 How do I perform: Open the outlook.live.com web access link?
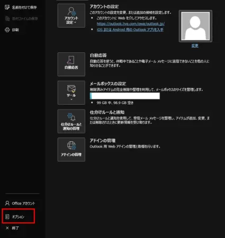coord(131,24)
